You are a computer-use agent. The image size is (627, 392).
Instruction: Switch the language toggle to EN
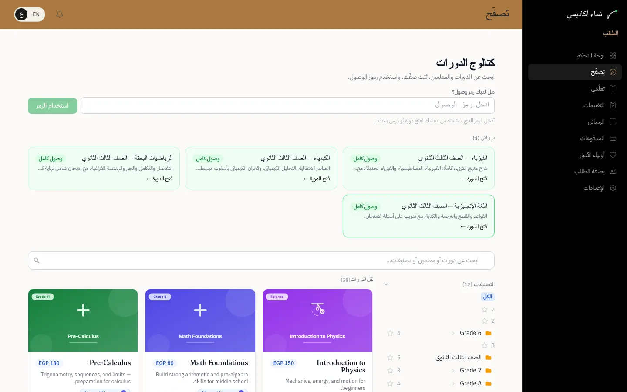coord(36,14)
